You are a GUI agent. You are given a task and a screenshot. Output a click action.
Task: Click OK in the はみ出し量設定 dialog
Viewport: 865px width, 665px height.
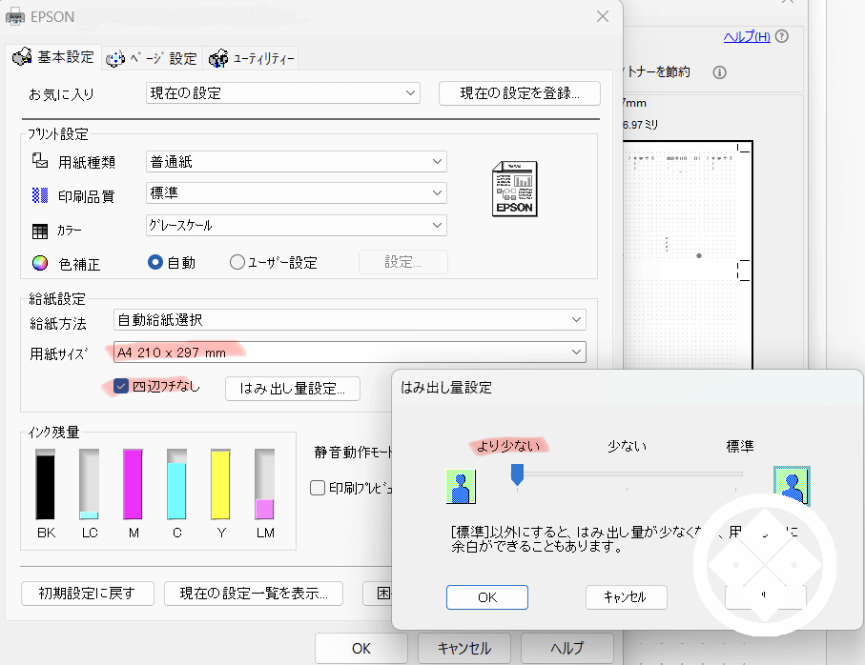[486, 596]
